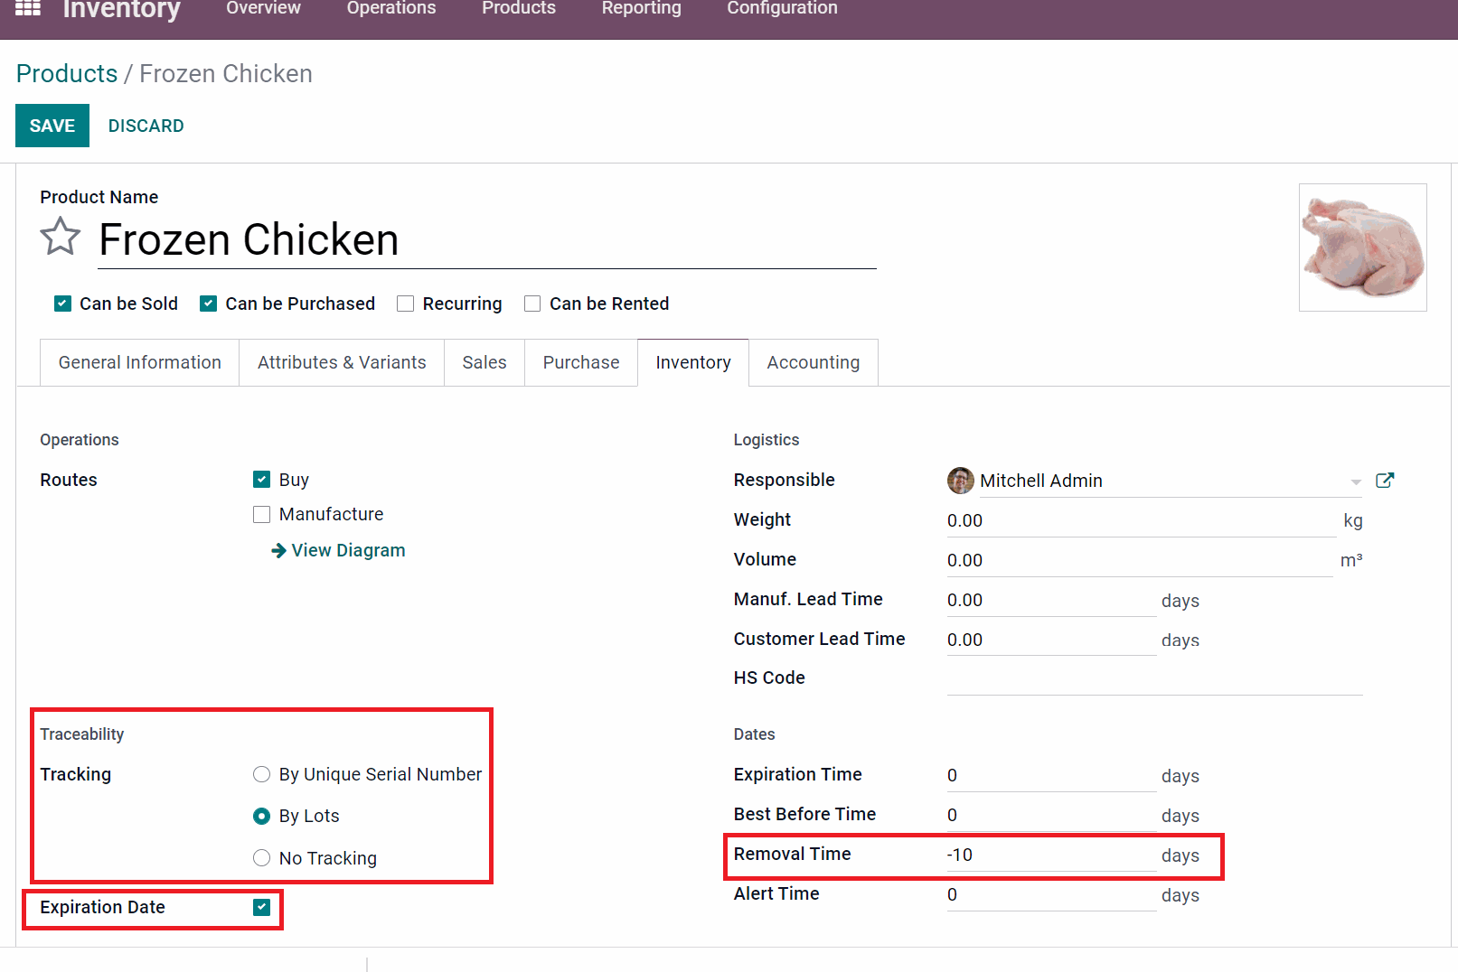Screen dimensions: 1458x972
Task: Click the SAVE button
Action: pyautogui.click(x=52, y=126)
